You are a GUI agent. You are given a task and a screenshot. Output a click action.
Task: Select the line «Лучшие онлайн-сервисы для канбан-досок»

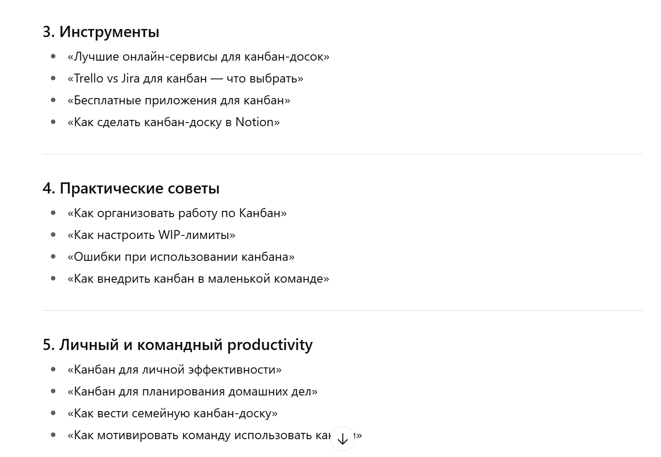point(198,57)
